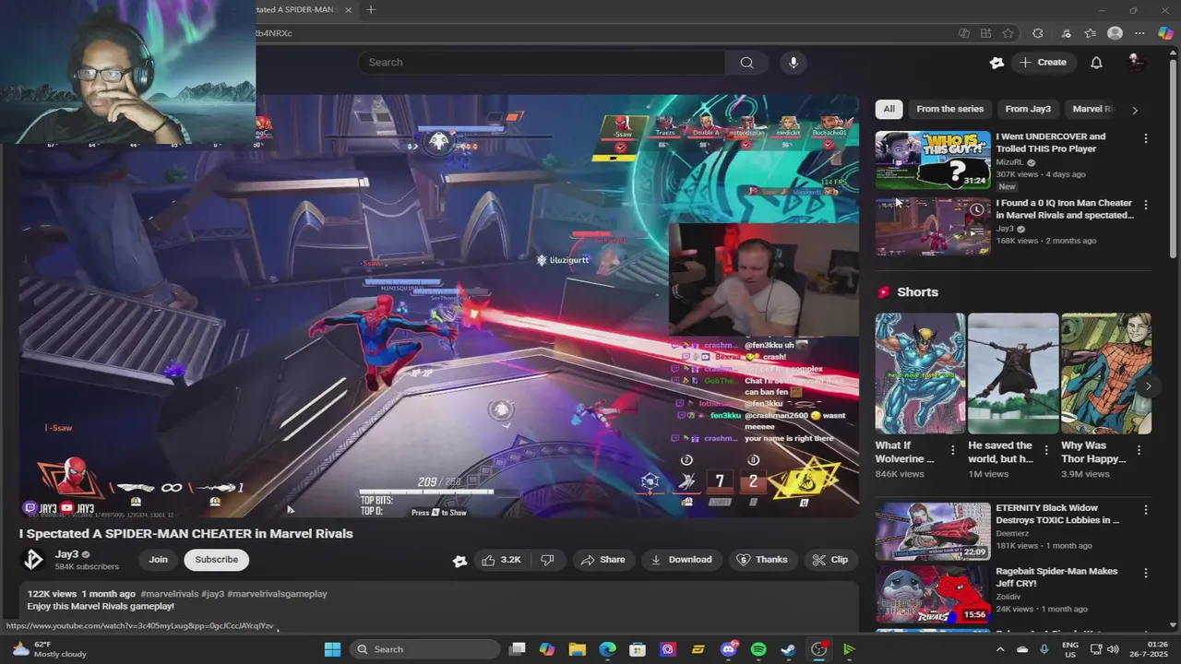Click the icon left of the like button

[459, 560]
